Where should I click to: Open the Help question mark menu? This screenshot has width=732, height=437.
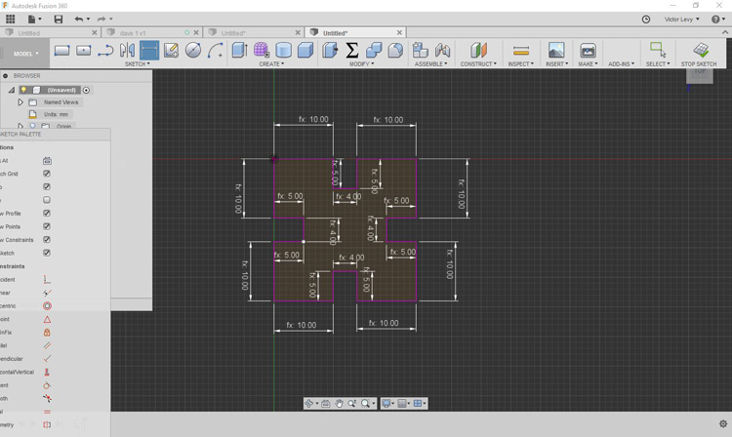[x=717, y=20]
